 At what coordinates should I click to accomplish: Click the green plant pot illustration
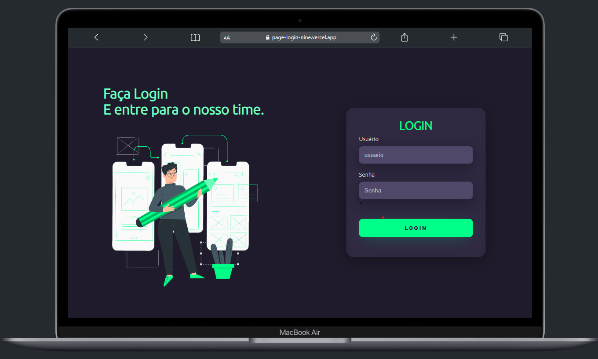coord(223,270)
